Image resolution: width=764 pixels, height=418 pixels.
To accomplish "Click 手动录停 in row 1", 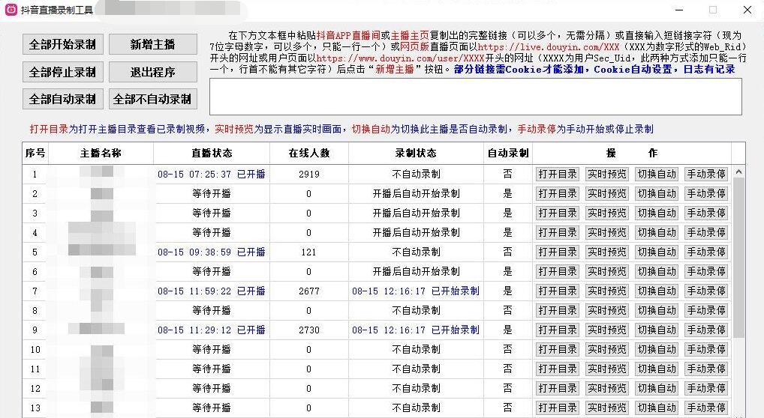I will point(706,175).
